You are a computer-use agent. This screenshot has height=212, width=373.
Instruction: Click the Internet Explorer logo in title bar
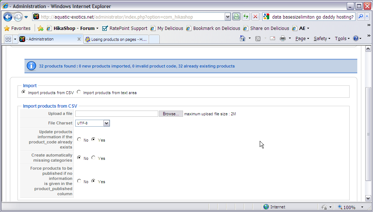coord(5,6)
